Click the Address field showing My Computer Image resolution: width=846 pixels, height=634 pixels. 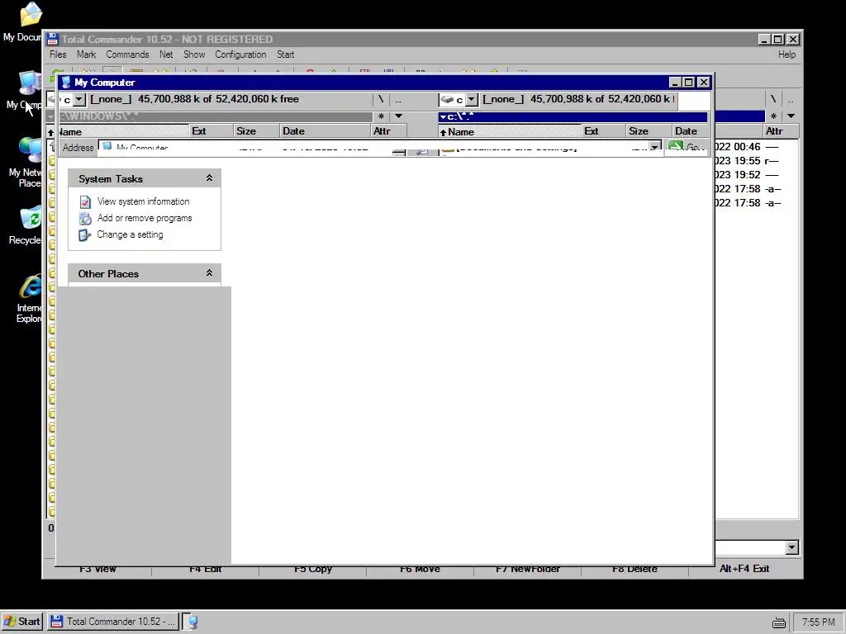380,148
